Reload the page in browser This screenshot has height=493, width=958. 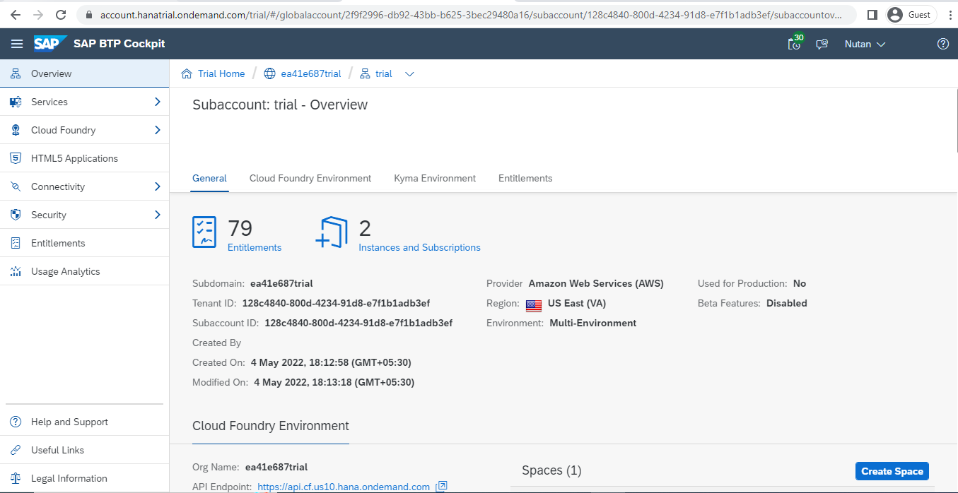pyautogui.click(x=61, y=14)
